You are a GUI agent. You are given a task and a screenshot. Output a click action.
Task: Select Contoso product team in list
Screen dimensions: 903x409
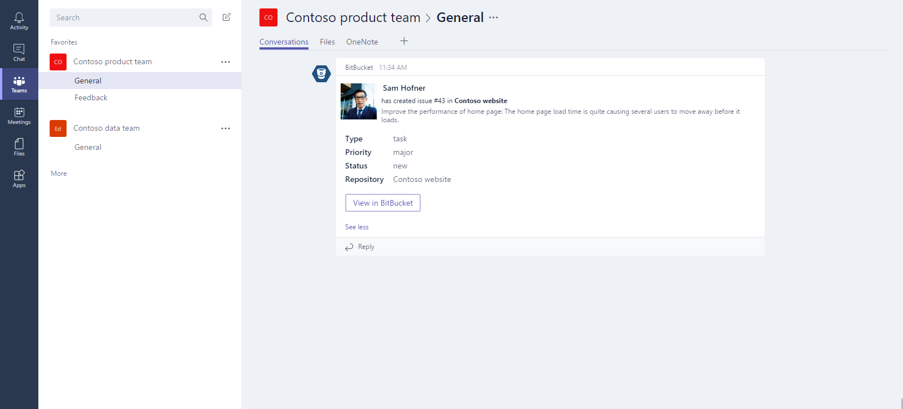112,62
